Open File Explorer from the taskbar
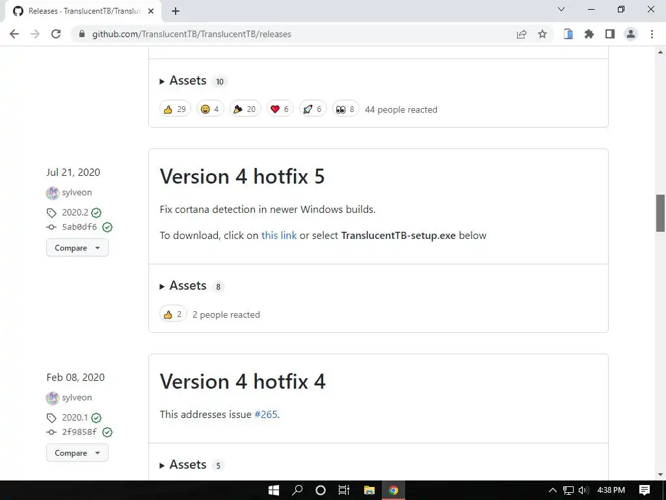Screen dimensions: 666x500 coord(369,490)
